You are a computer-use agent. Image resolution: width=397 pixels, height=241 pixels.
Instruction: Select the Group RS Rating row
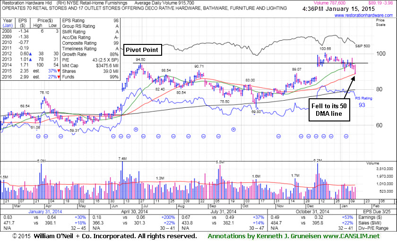tap(90, 26)
